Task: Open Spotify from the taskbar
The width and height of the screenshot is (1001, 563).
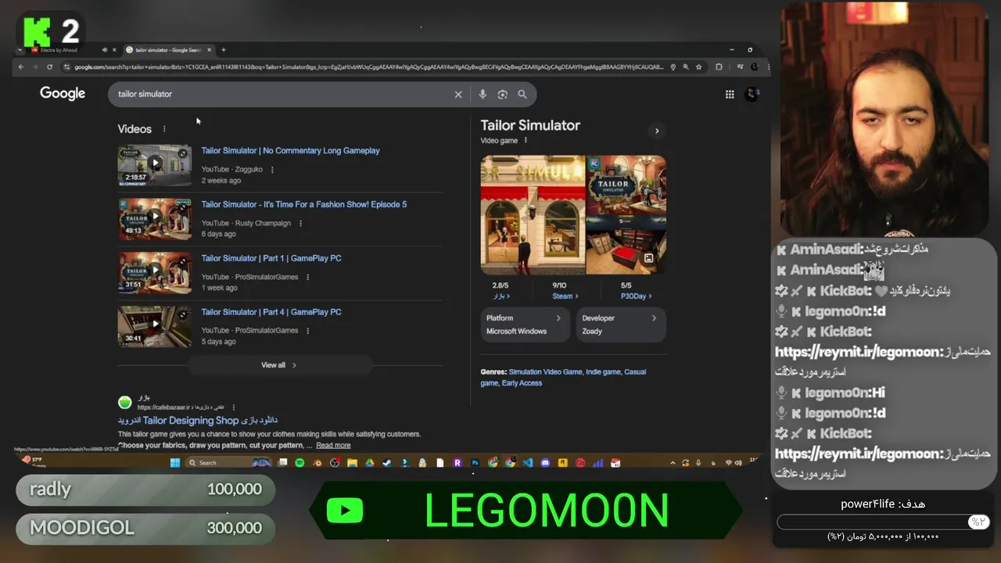Action: click(300, 463)
